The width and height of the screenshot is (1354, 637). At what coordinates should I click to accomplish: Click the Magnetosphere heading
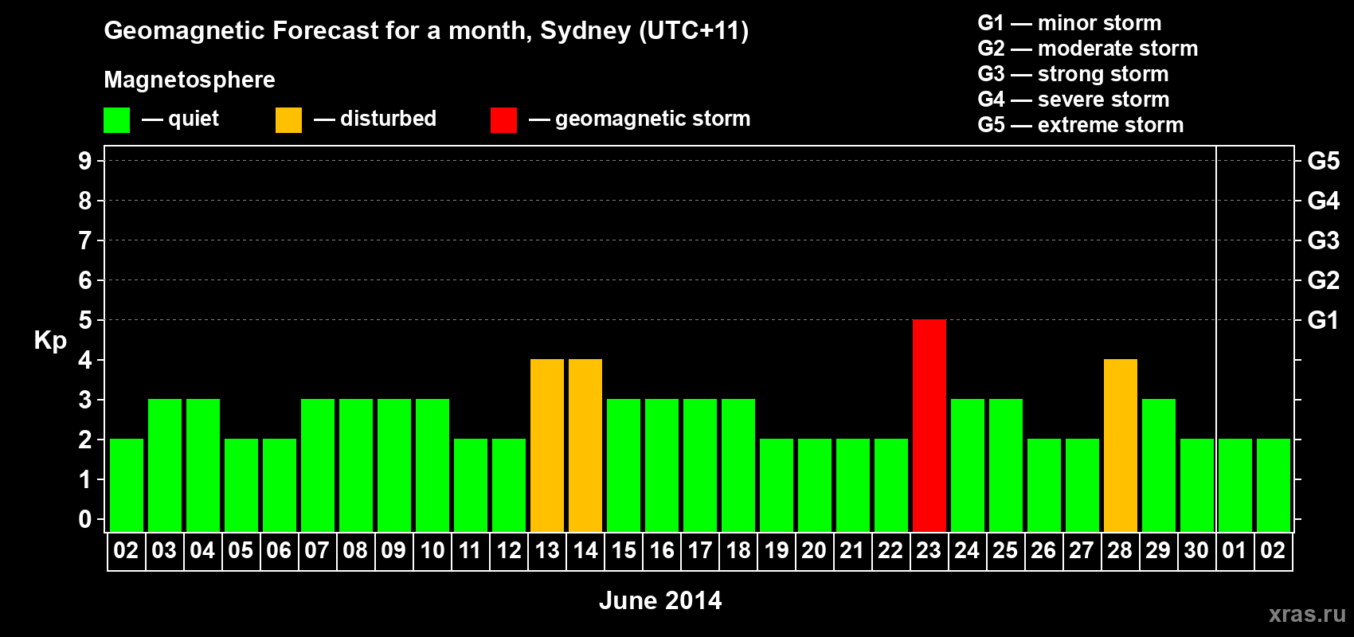(x=190, y=80)
